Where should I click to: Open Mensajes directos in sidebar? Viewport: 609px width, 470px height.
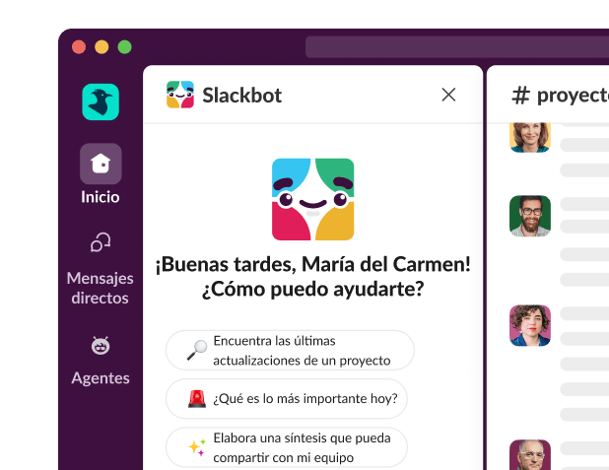click(101, 268)
